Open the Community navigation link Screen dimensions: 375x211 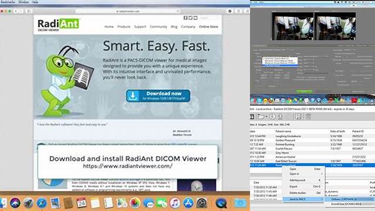click(x=158, y=26)
